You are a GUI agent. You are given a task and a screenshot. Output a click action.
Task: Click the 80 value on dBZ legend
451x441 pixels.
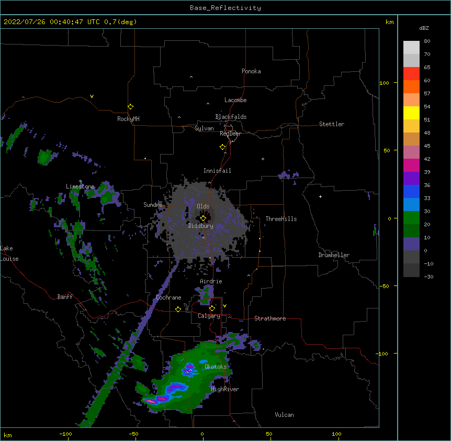427,41
